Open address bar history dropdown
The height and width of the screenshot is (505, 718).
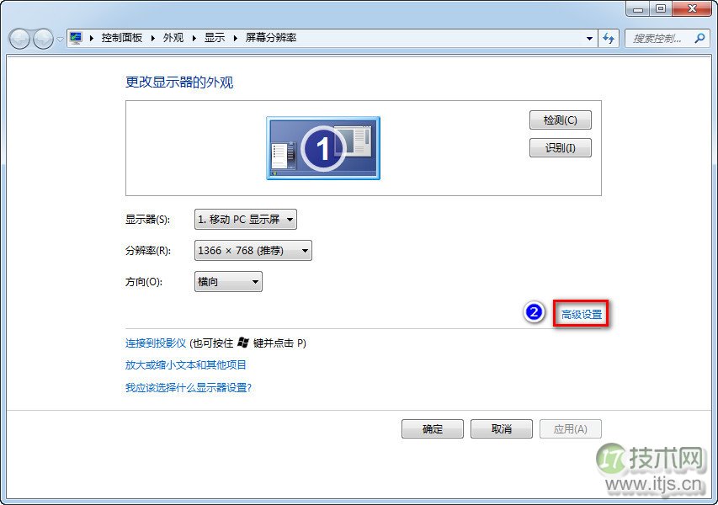pos(590,39)
